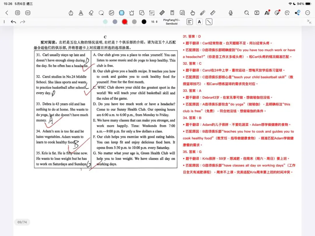Select the shapes with sparkles tool
This screenshot has width=315, height=236.
click(x=132, y=13)
